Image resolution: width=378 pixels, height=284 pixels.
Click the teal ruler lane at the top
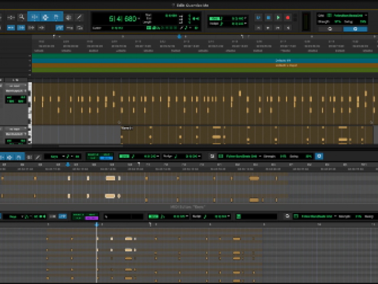[205, 56]
